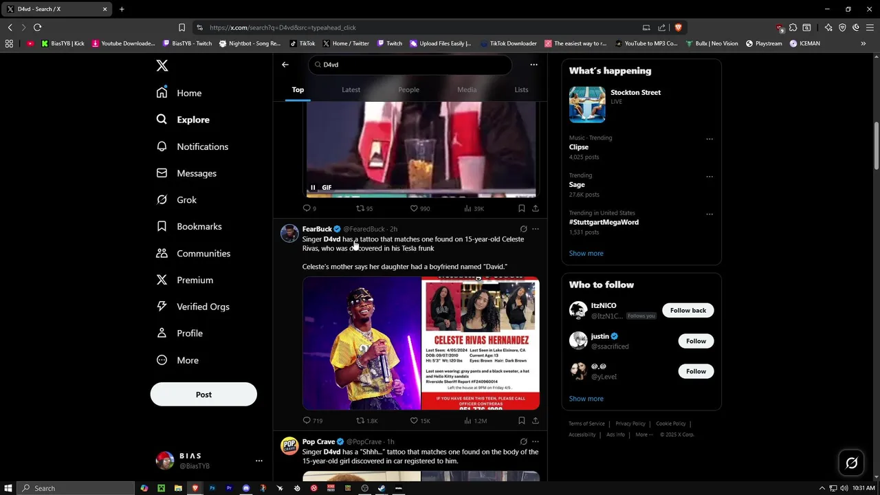Screen dimensions: 880x495
Task: Like the GIF post with 990 likes
Action: pos(419,208)
